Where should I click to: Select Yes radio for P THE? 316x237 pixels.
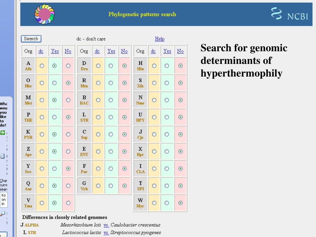54,117
